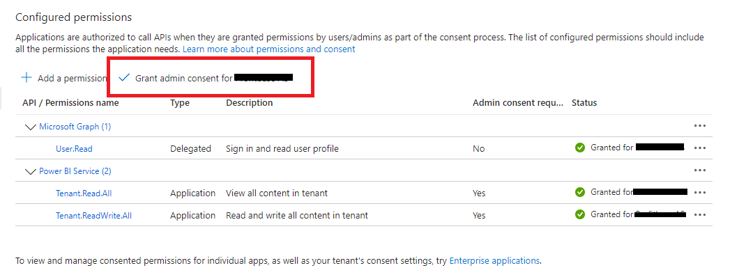This screenshot has height=277, width=746.
Task: Click the Configured permissions heading
Action: point(74,17)
